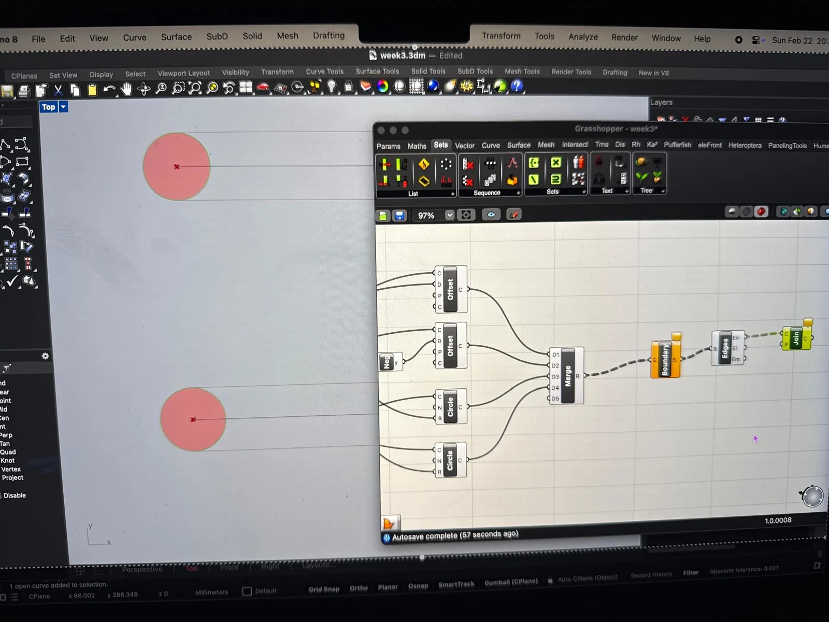The height and width of the screenshot is (622, 829).
Task: Toggle Ortho mode
Action: pos(359,588)
